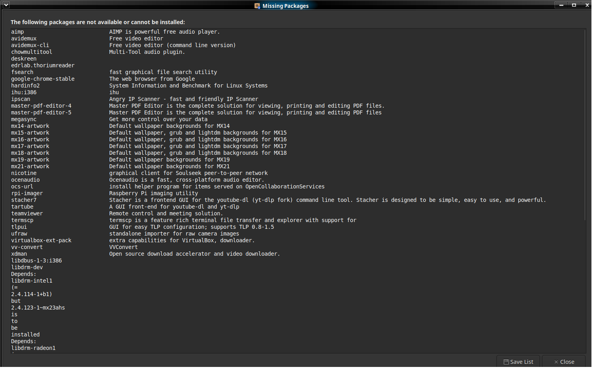Select the hardinfo2 entry
Screen dimensions: 597x380
tap(25, 85)
